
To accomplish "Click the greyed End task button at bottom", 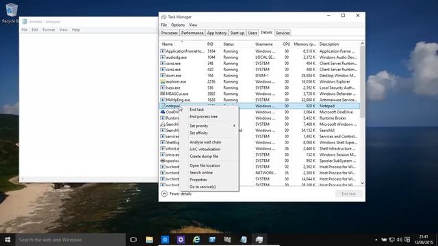I will [x=348, y=194].
